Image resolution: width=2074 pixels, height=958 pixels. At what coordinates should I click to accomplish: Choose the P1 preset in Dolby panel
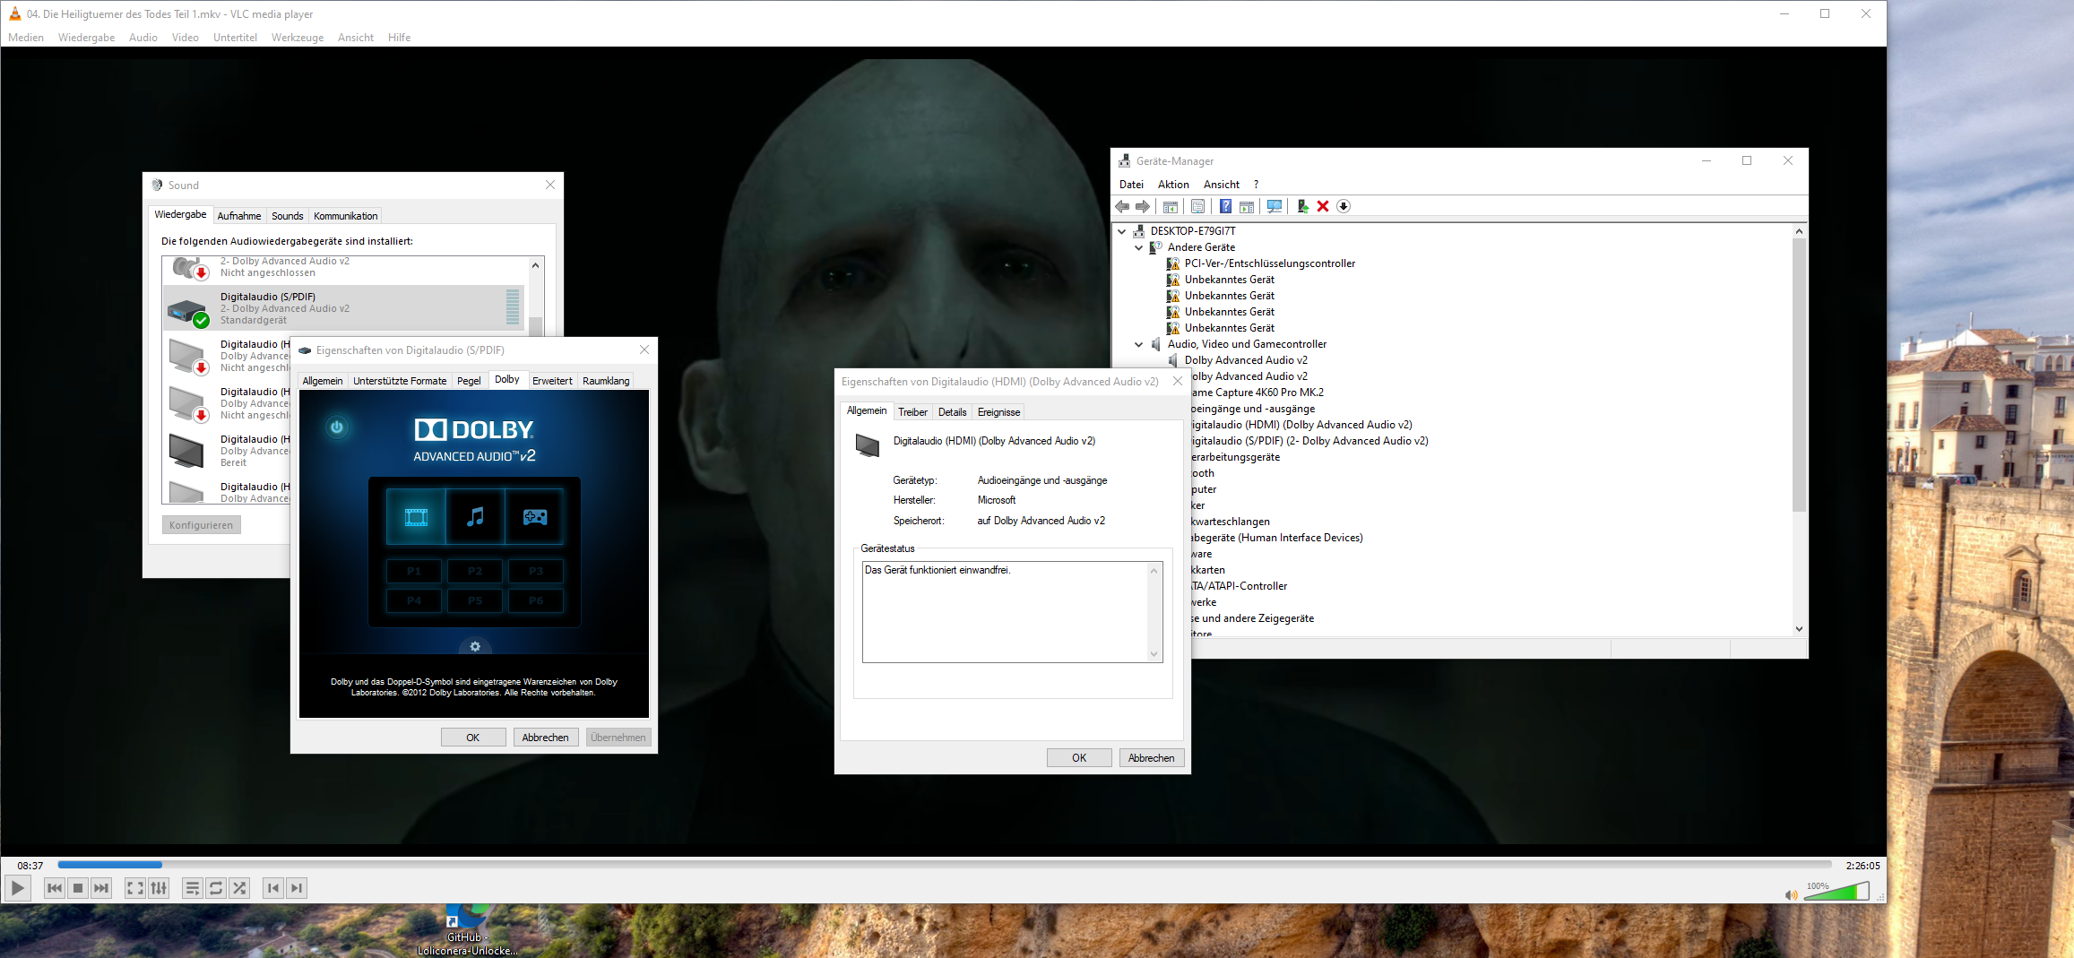click(414, 571)
